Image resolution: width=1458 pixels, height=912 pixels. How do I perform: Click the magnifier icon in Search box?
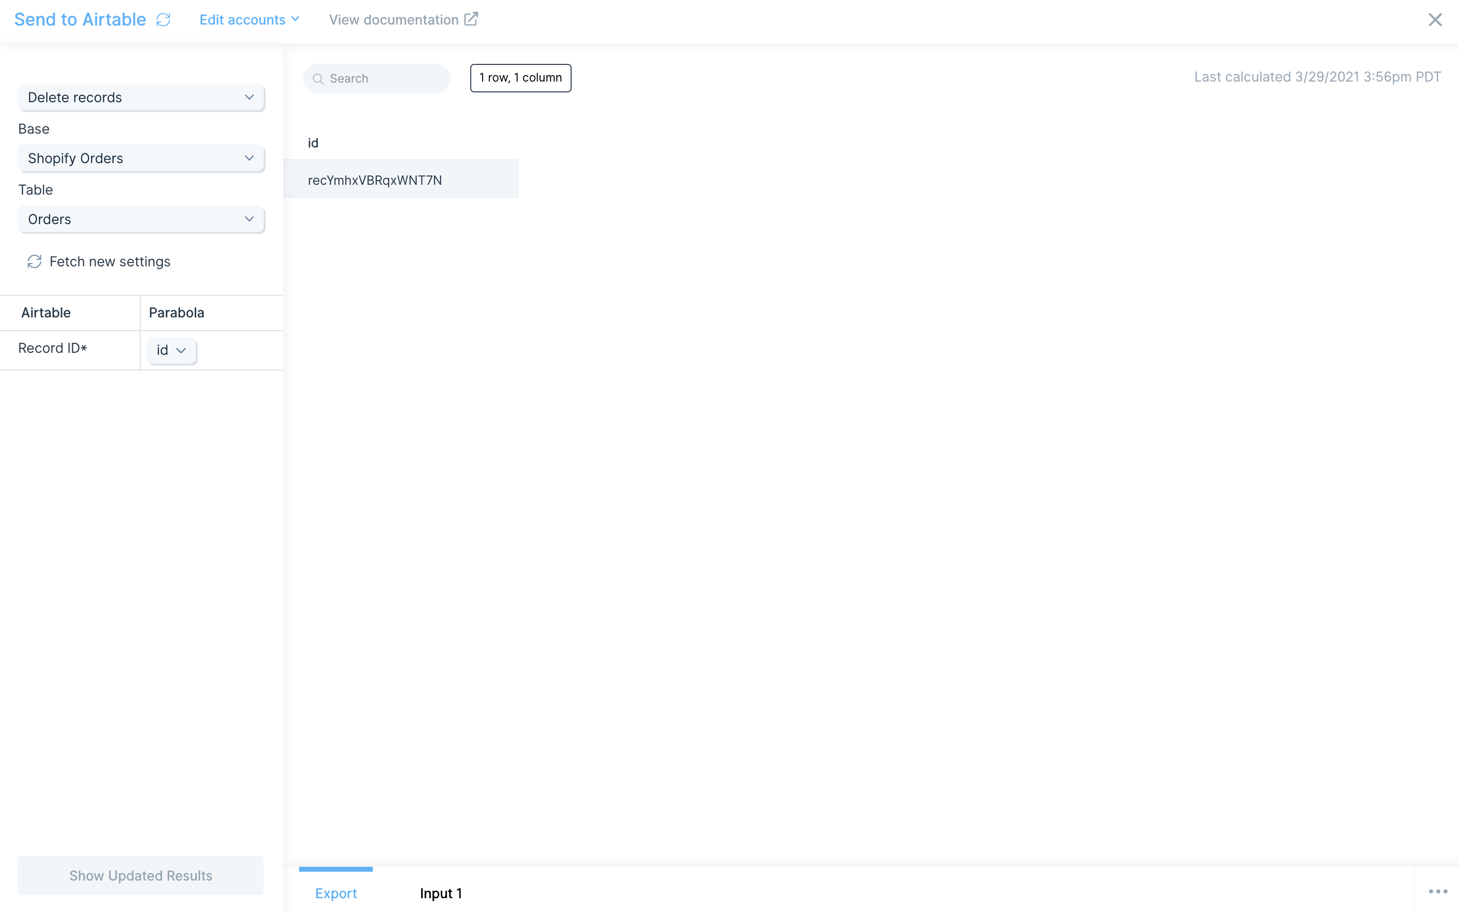click(318, 79)
